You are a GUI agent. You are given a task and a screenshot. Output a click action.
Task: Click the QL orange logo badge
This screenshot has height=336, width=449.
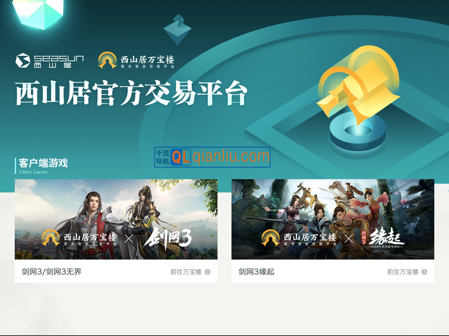[x=181, y=157]
